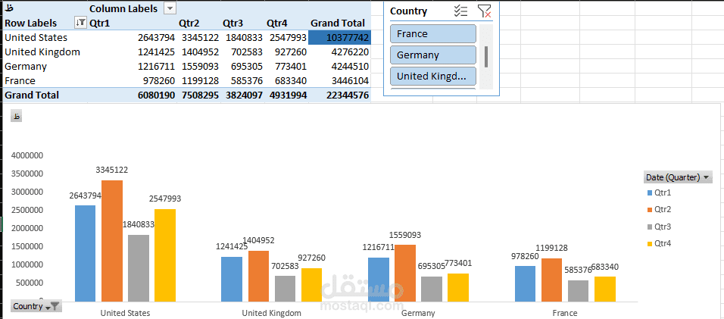Click the Multi-Select icon in Country slicer
This screenshot has height=319, width=724.
coord(460,11)
